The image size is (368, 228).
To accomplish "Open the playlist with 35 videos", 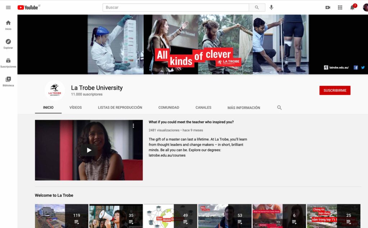I will pyautogui.click(x=116, y=216).
